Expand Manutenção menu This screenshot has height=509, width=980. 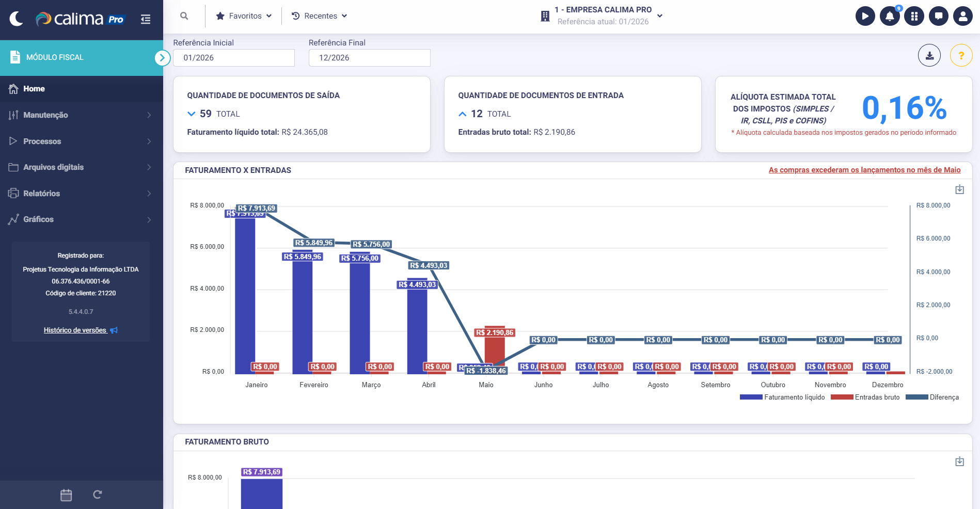pyautogui.click(x=82, y=115)
